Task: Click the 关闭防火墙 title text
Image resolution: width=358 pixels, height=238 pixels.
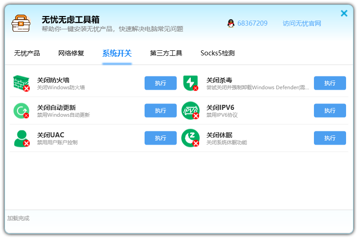Action: tap(53, 80)
